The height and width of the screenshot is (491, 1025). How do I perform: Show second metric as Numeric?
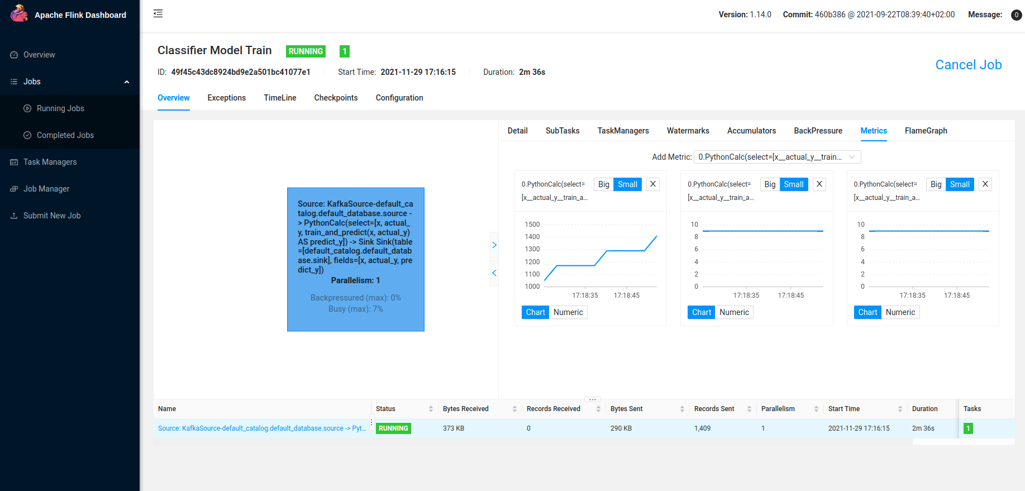tap(735, 312)
